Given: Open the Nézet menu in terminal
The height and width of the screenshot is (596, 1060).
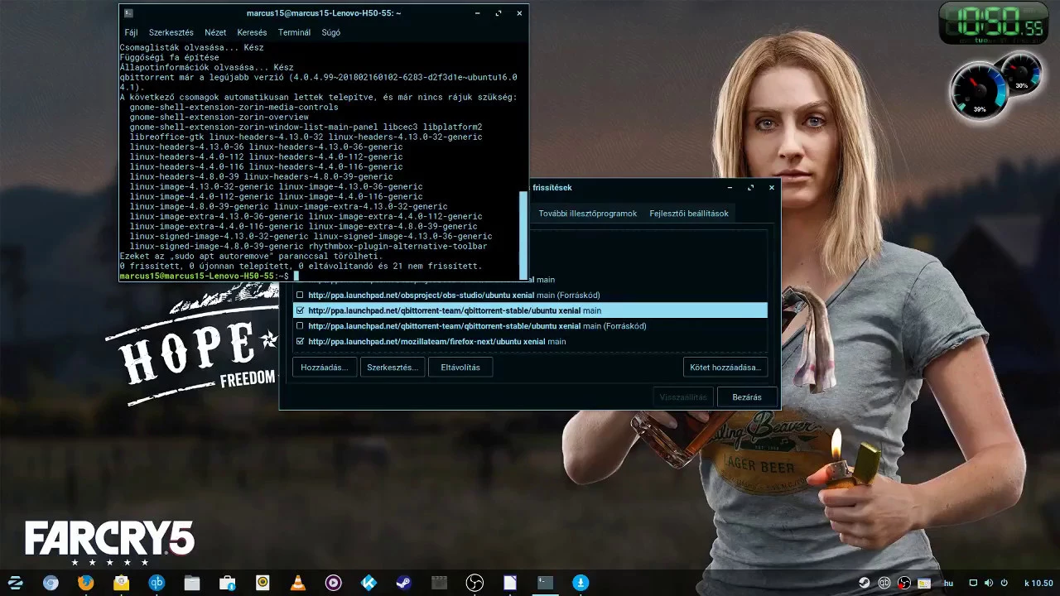Looking at the screenshot, I should tap(215, 32).
